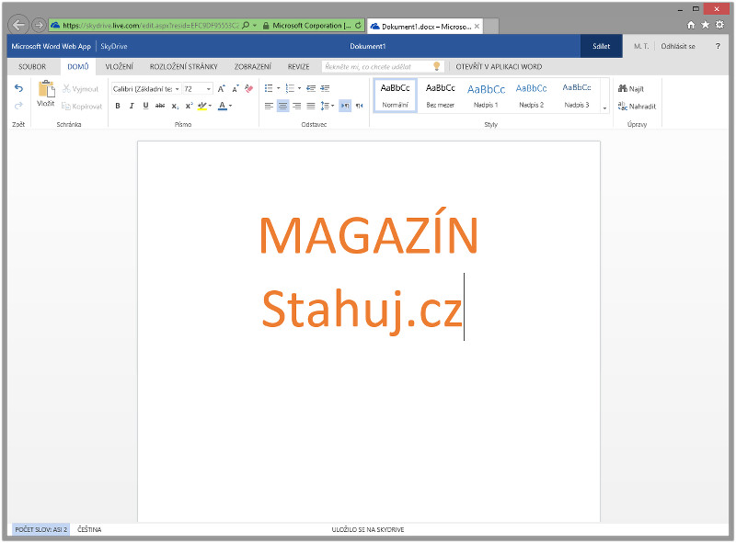This screenshot has height=543, width=736.
Task: Open the help question mark
Action: click(718, 46)
